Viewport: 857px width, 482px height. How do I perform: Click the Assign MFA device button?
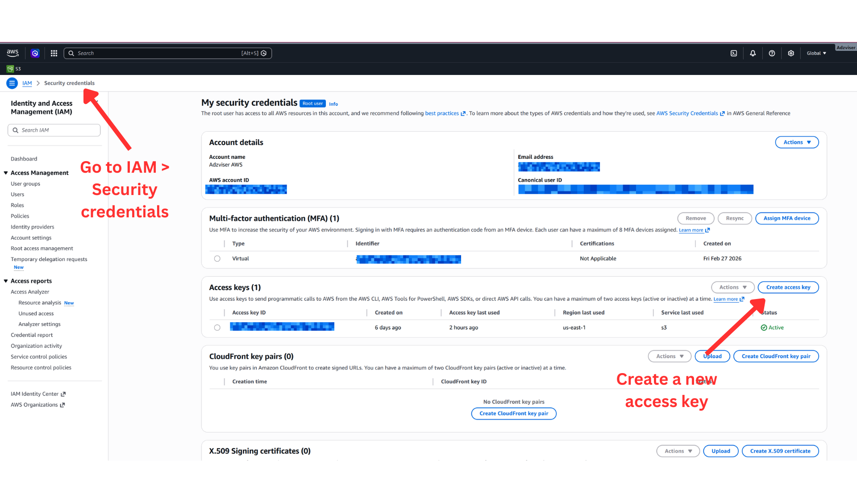click(787, 218)
